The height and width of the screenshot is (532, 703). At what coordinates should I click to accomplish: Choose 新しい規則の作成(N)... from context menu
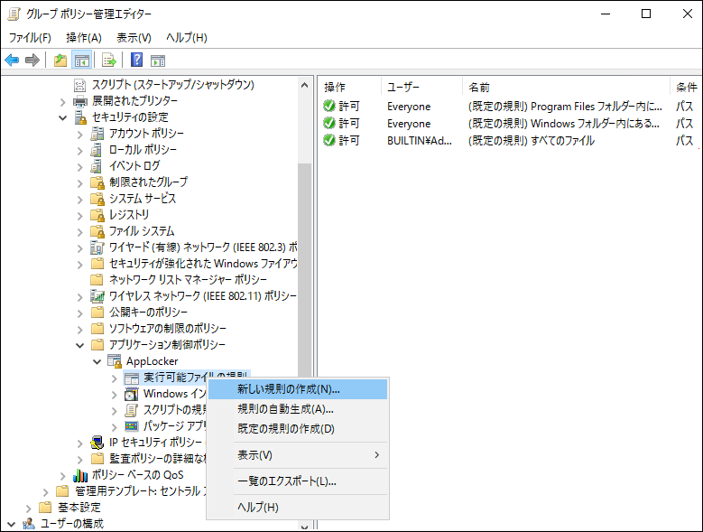(x=288, y=389)
